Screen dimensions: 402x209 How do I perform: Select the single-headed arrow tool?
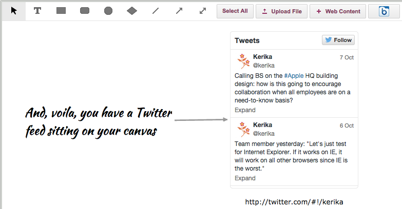[x=179, y=11]
